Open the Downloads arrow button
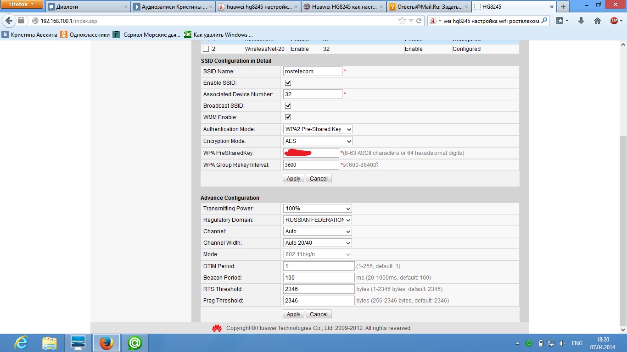 click(581, 21)
